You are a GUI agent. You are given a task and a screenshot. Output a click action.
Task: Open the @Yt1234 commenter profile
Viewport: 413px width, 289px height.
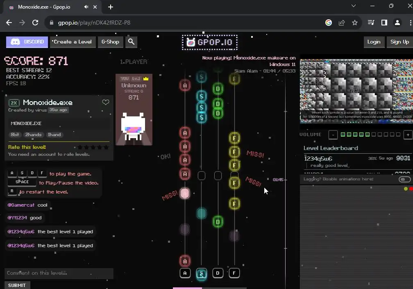[x=17, y=218]
